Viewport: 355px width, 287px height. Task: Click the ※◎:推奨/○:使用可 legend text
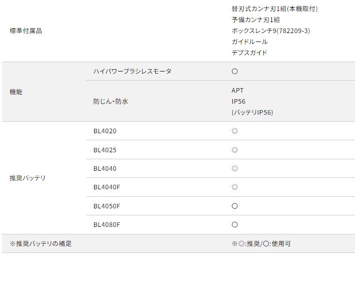tap(261, 244)
